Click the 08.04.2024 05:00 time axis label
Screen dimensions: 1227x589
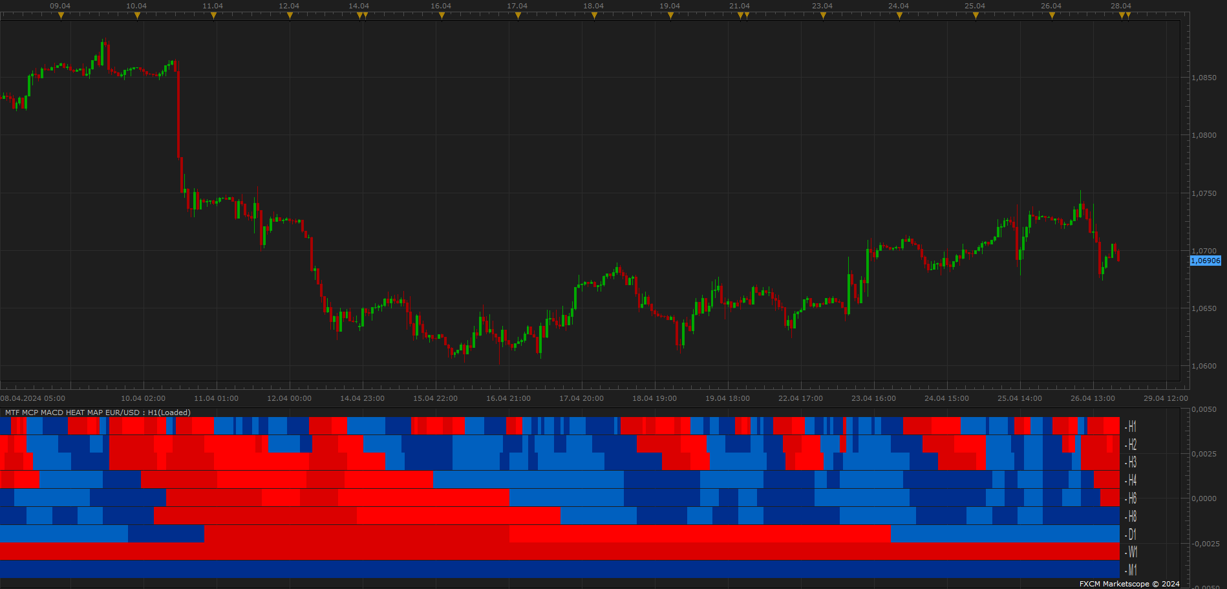33,398
